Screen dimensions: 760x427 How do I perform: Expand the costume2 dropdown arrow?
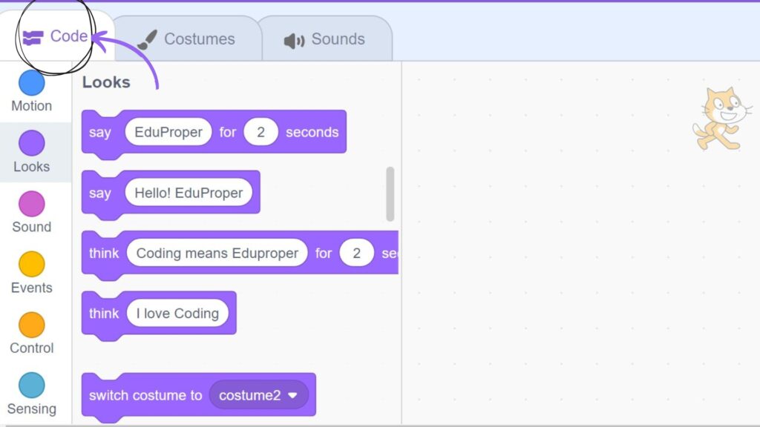[292, 396]
